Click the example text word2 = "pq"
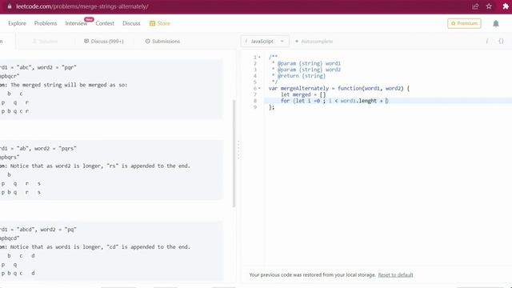The height and width of the screenshot is (288, 512). [58, 230]
